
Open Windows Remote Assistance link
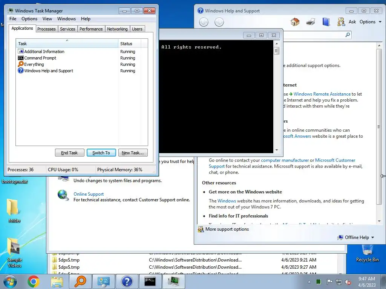(x=322, y=94)
